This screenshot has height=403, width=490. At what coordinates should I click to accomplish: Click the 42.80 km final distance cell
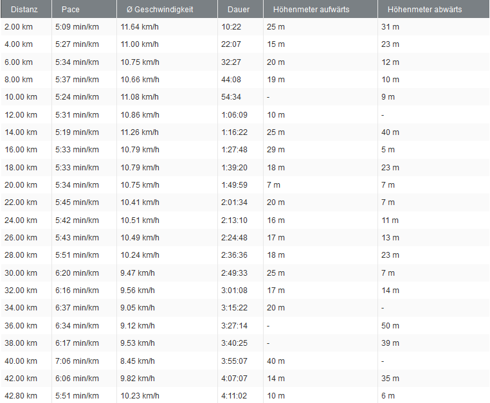click(21, 396)
